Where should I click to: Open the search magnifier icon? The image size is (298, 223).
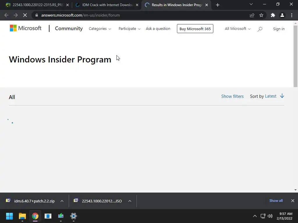(x=260, y=29)
